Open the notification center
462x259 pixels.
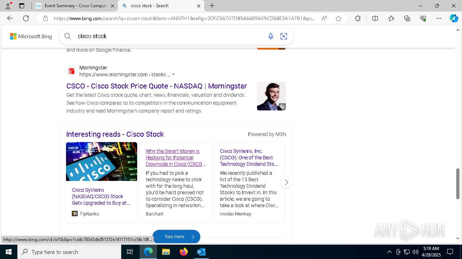pyautogui.click(x=450, y=252)
